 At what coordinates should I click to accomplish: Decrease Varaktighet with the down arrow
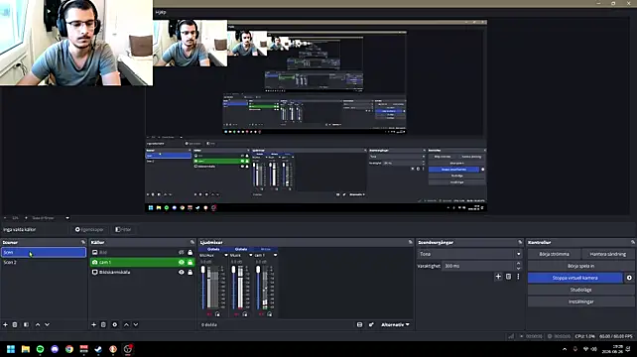click(x=518, y=269)
